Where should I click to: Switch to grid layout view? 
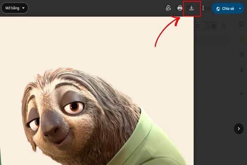[x=214, y=26]
